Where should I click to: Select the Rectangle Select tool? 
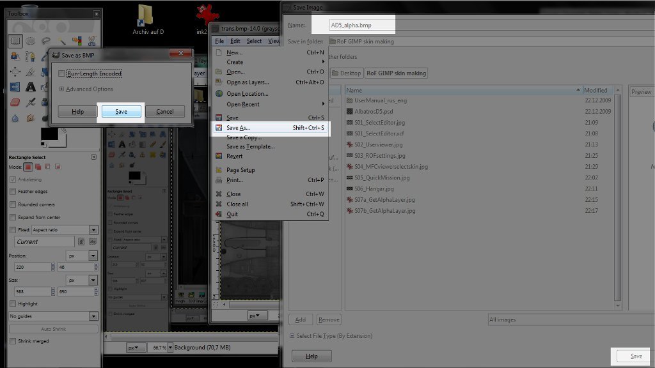[15, 41]
